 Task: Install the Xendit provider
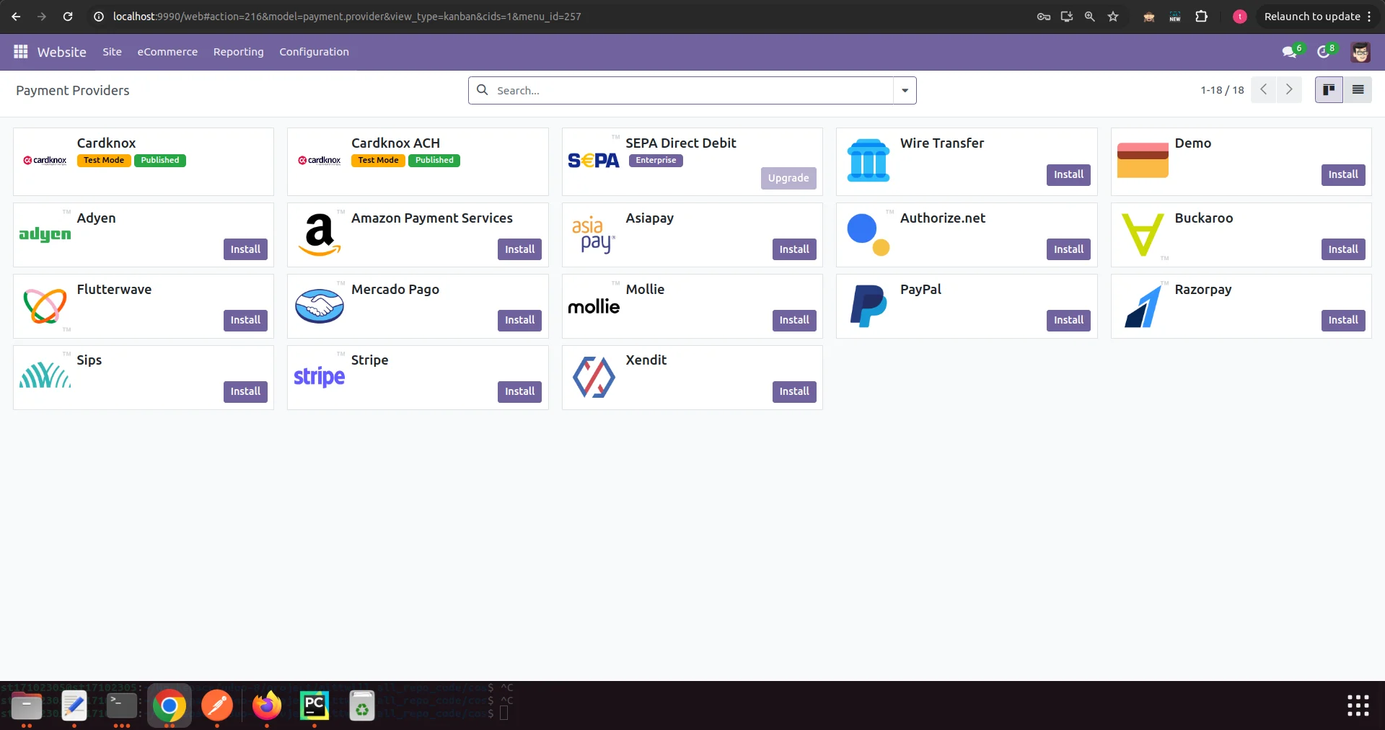point(794,391)
